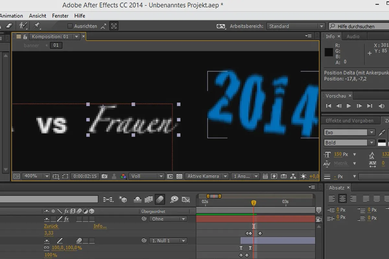Screen dimensions: 389x259
Task: Open the 400% magnification dropdown
Action: point(36,176)
